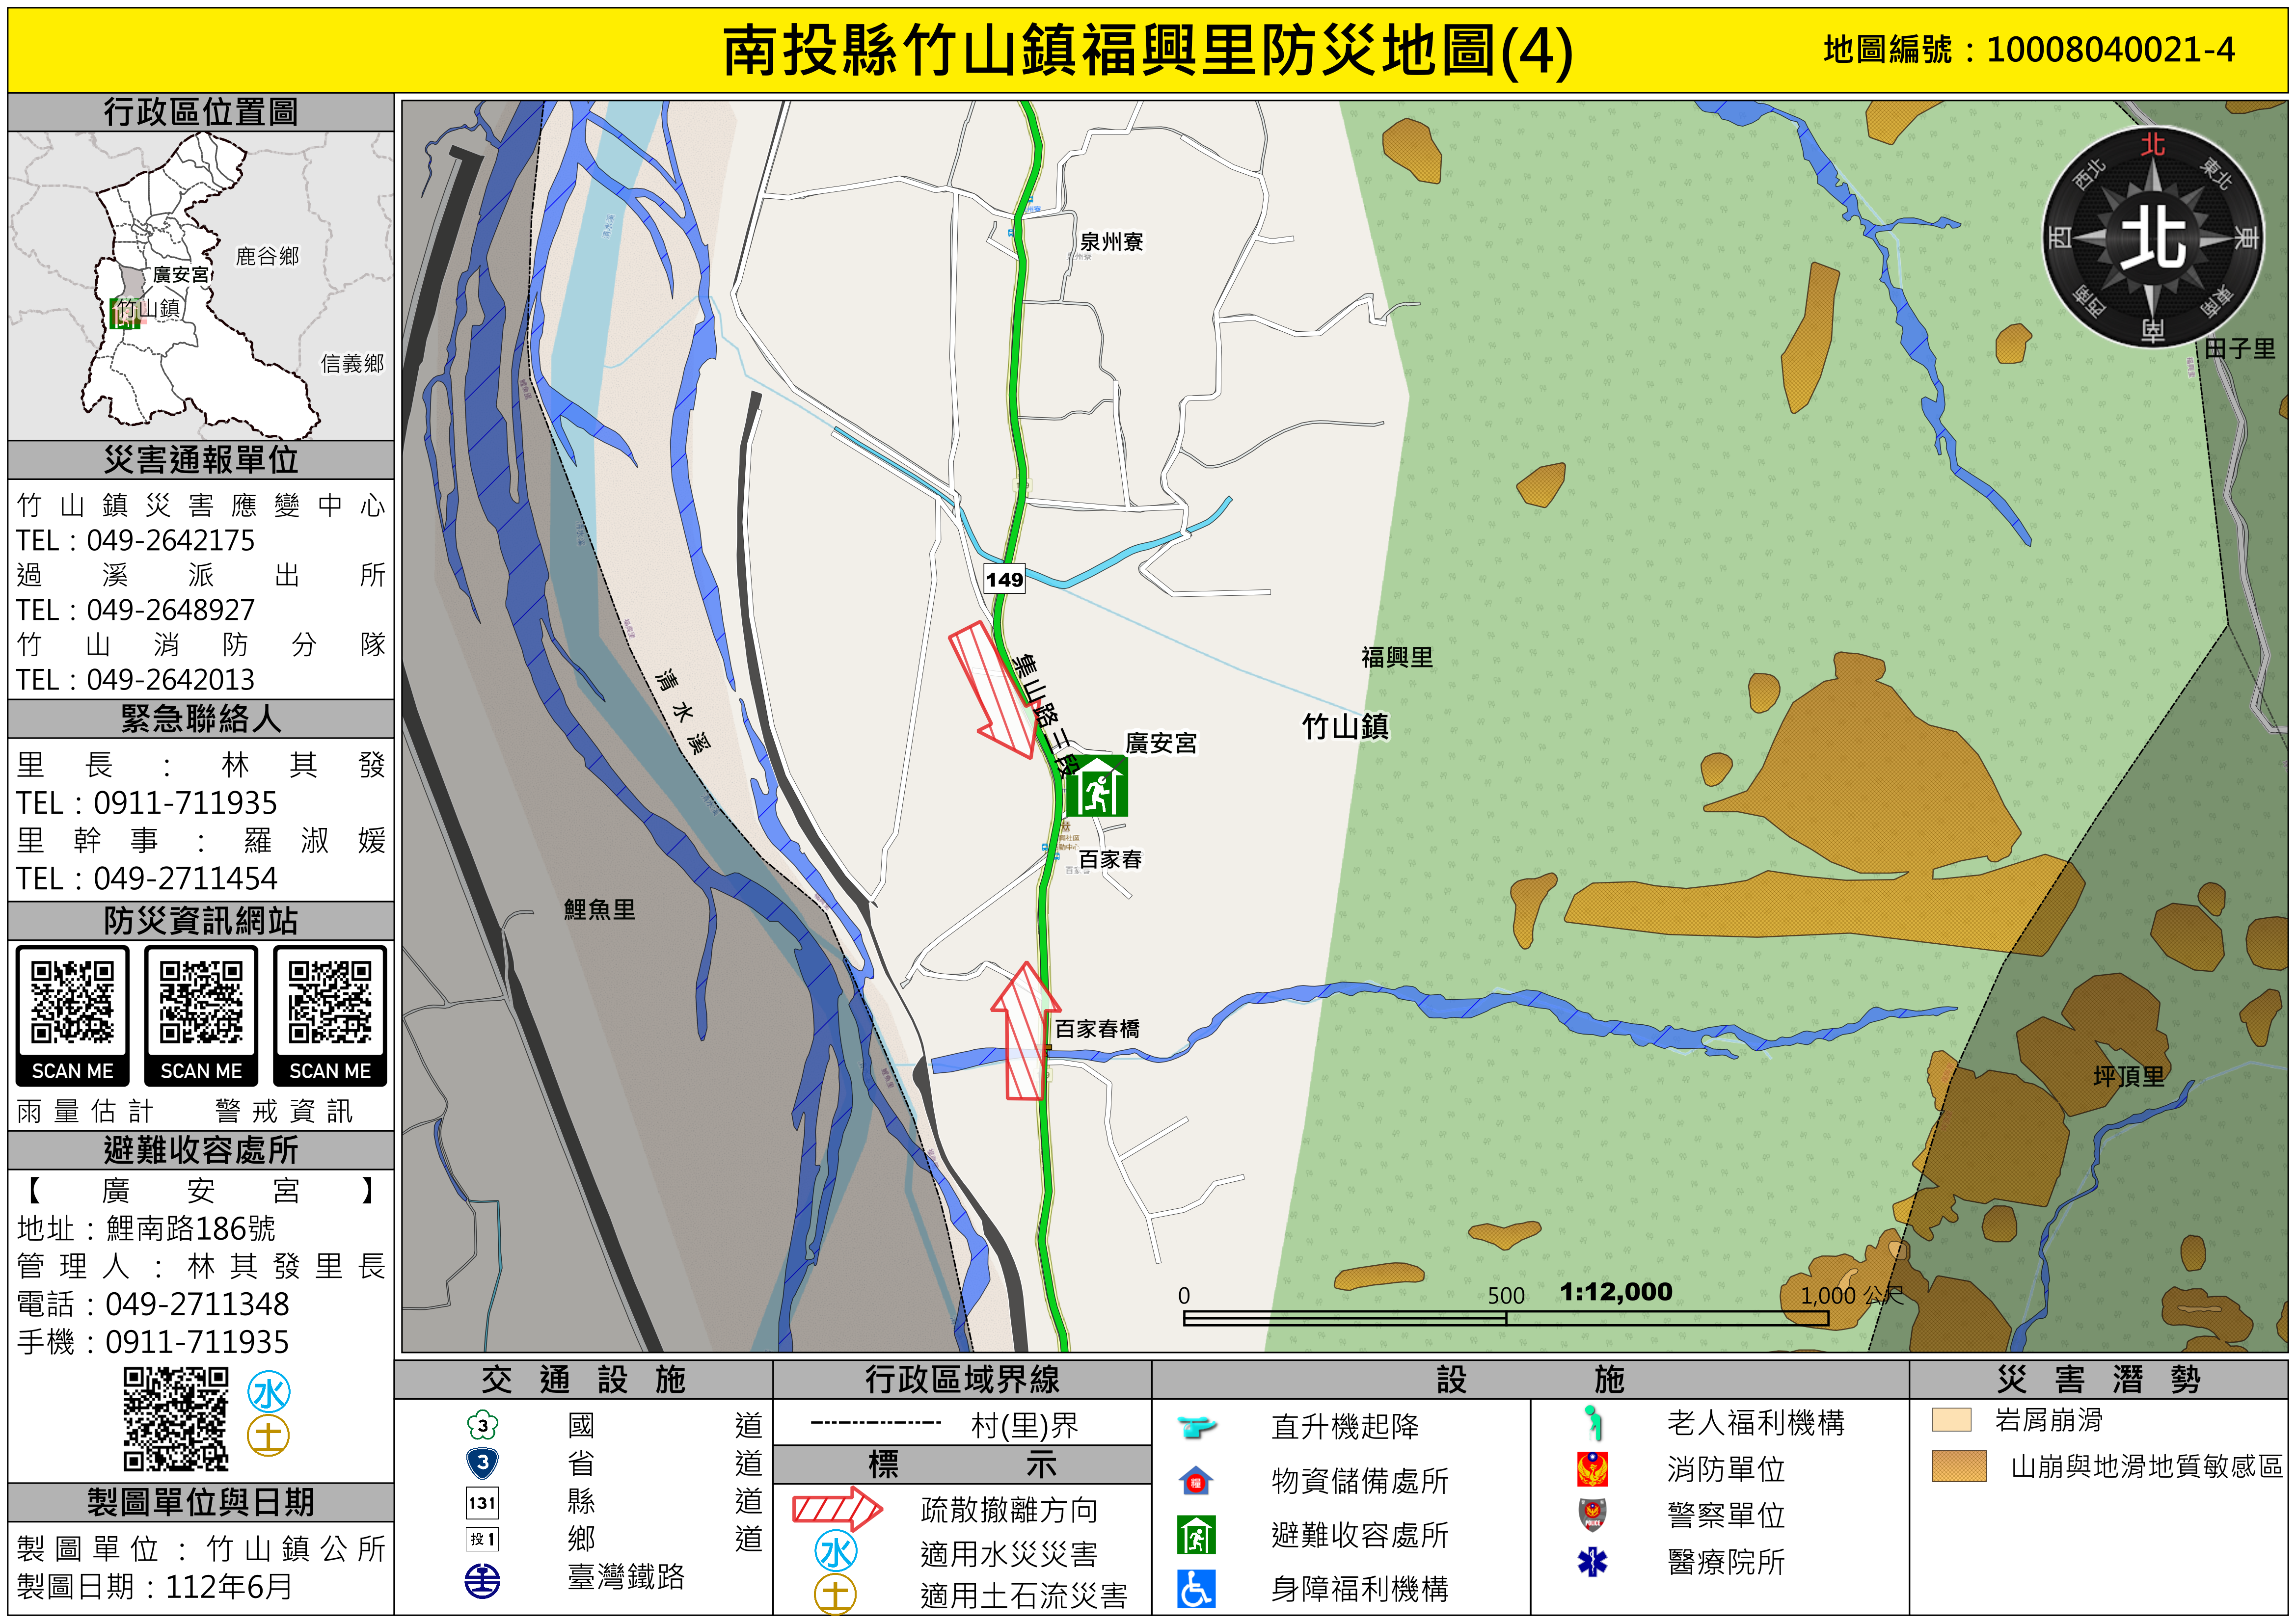2296x1623 pixels.
Task: Click the fire department legend icon
Action: 1592,1469
